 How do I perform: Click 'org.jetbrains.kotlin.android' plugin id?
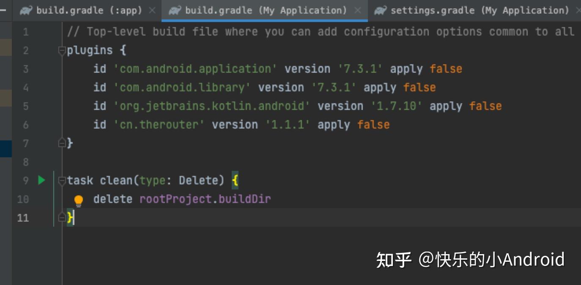coord(212,106)
